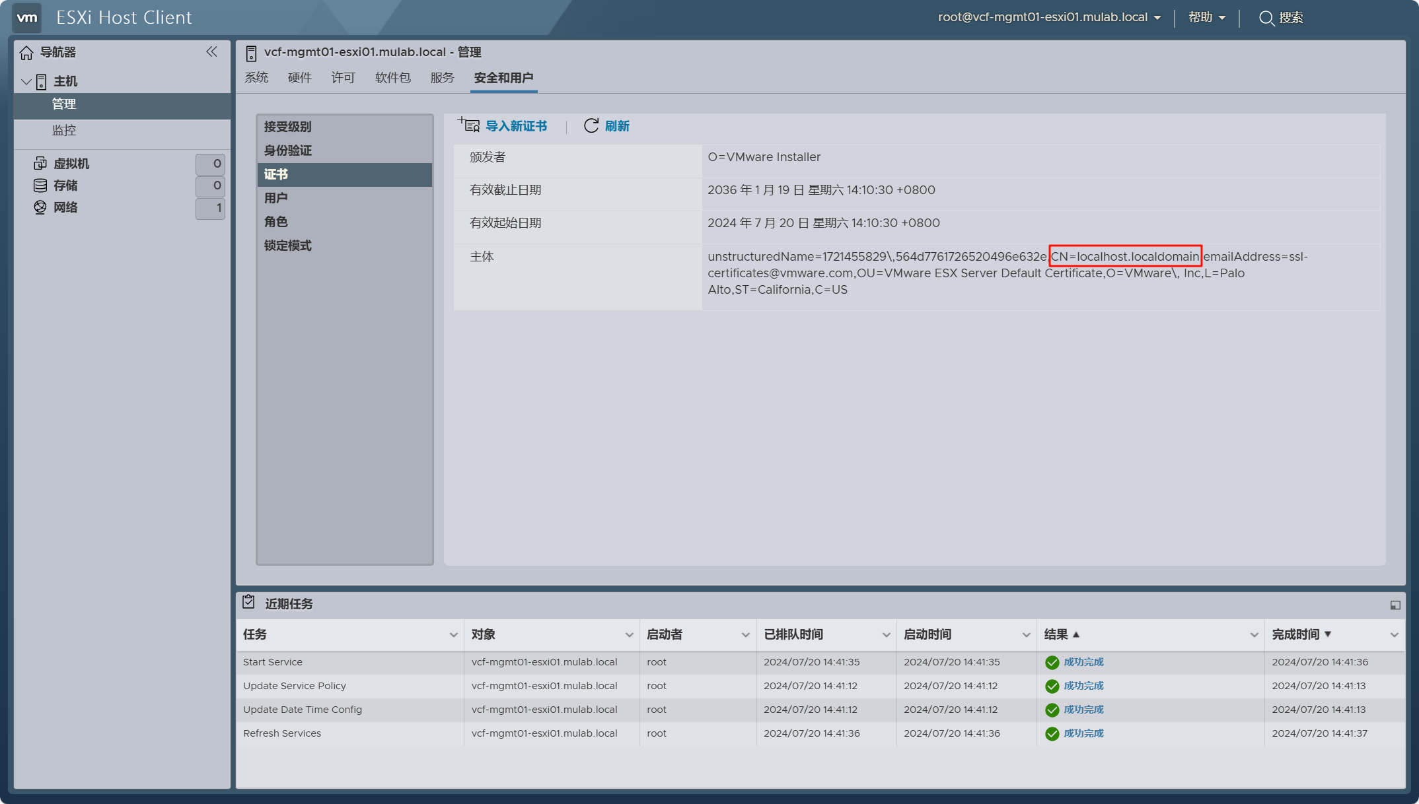1419x804 pixels.
Task: Click the navigator home icon
Action: [26, 53]
